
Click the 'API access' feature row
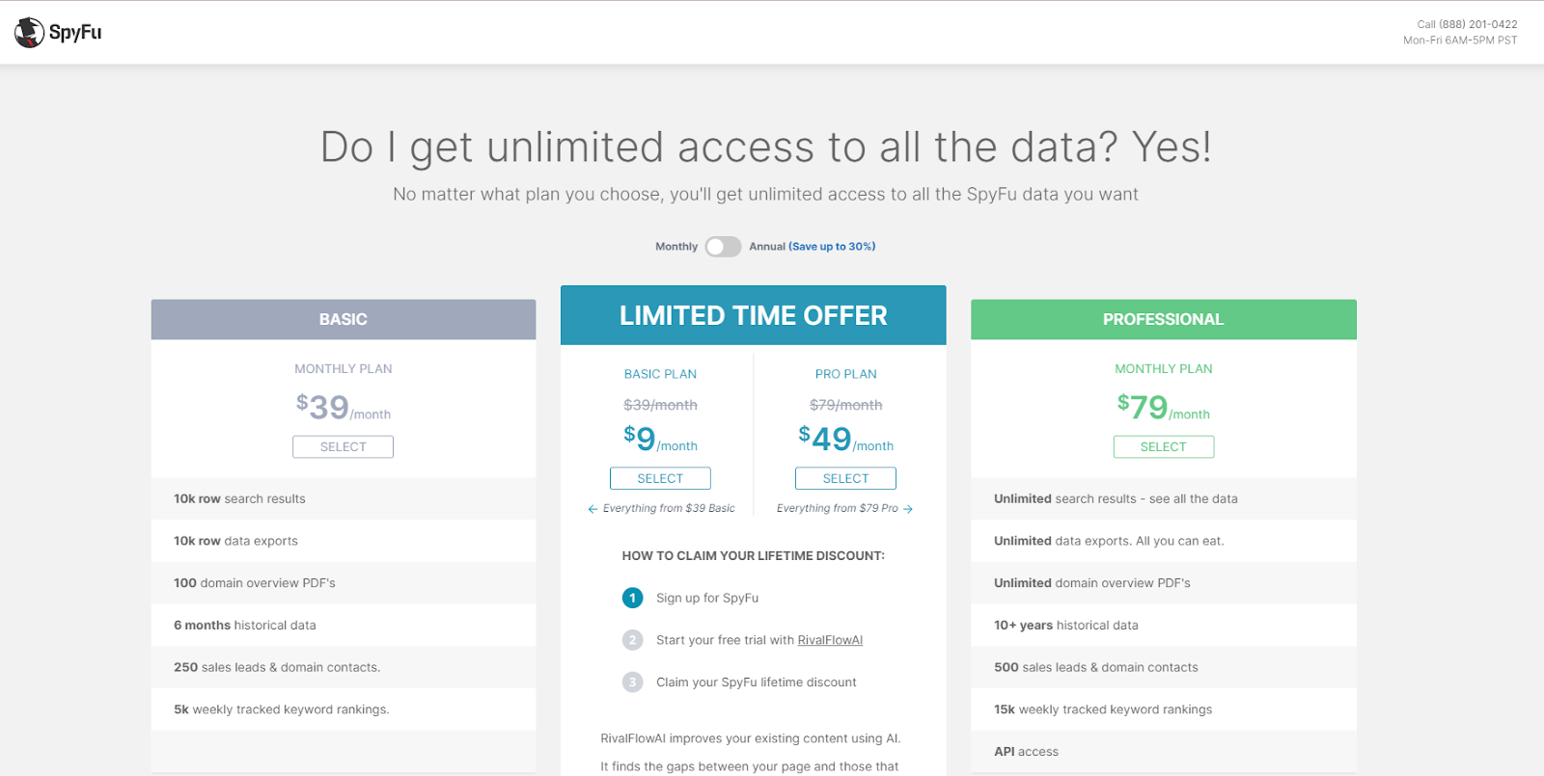pos(1164,752)
